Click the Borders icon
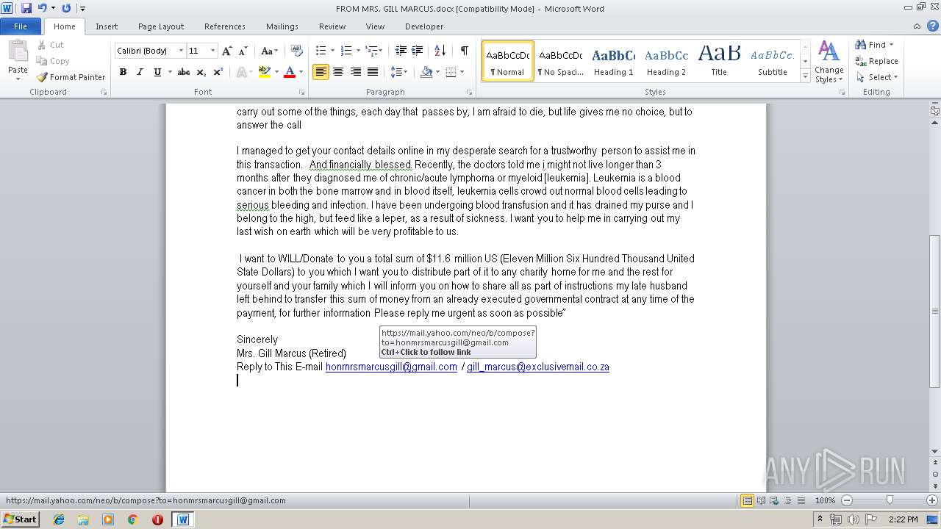The image size is (941, 529). [451, 72]
